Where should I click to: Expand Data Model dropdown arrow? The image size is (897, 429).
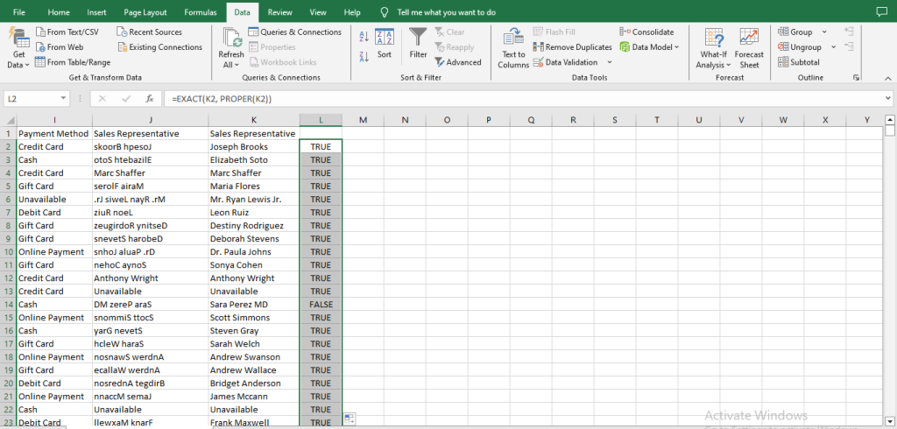677,47
